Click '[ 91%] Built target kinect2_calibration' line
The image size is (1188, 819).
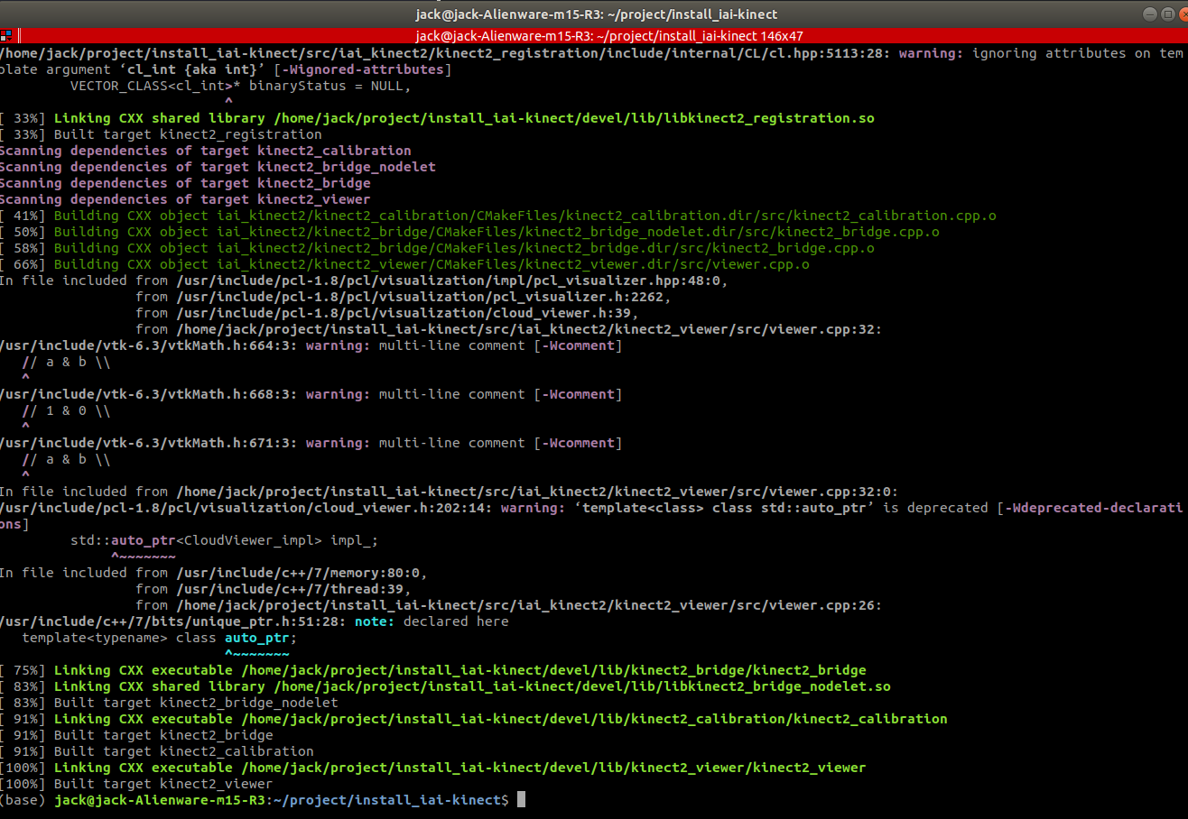(x=157, y=751)
